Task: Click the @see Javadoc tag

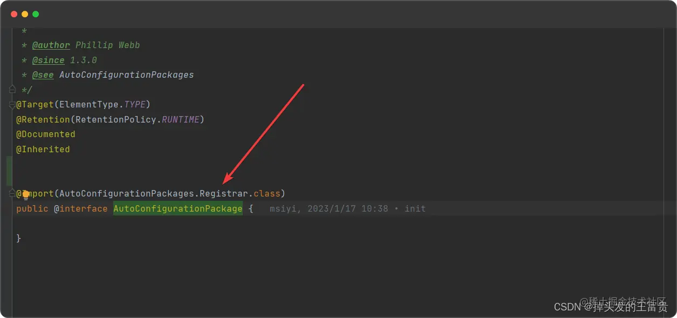Action: 43,75
